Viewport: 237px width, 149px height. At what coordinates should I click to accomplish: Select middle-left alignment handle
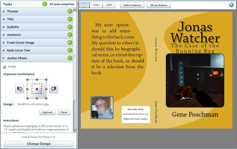[x=27, y=89]
